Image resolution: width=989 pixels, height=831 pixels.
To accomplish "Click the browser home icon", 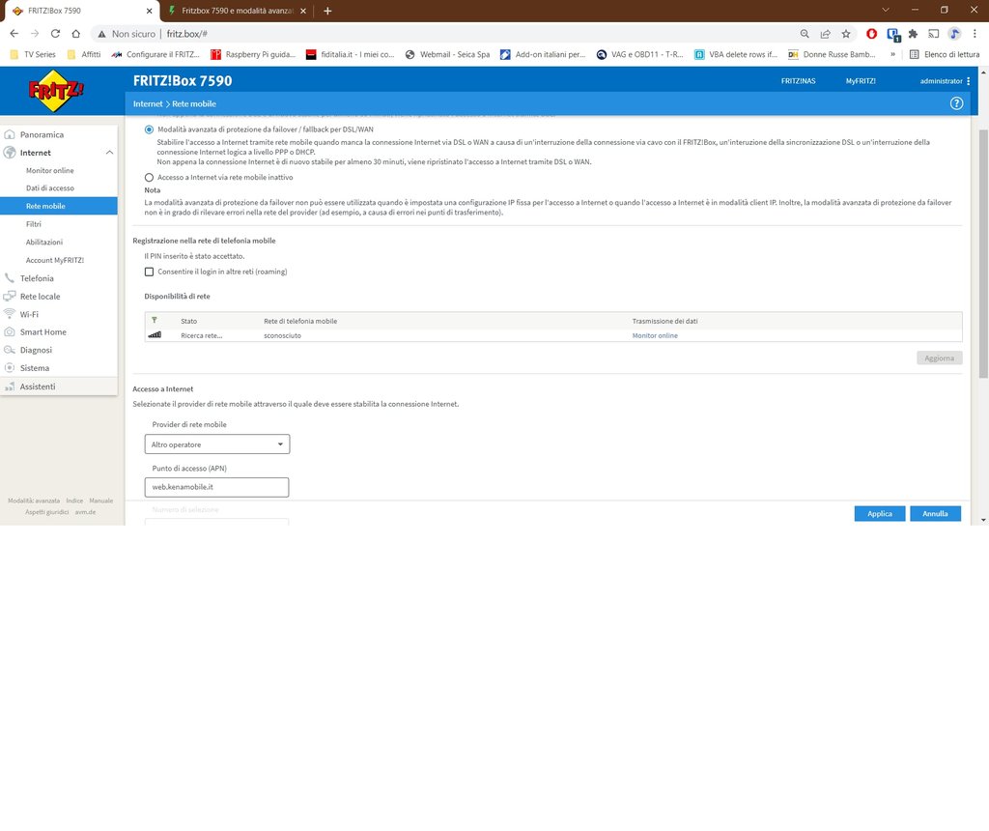I will tap(75, 34).
